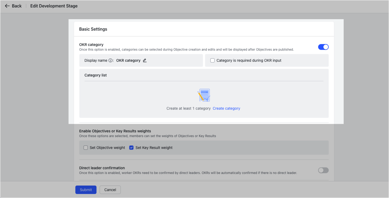Click the Create at least 1 category message
Image resolution: width=389 pixels, height=198 pixels.
coord(188,108)
